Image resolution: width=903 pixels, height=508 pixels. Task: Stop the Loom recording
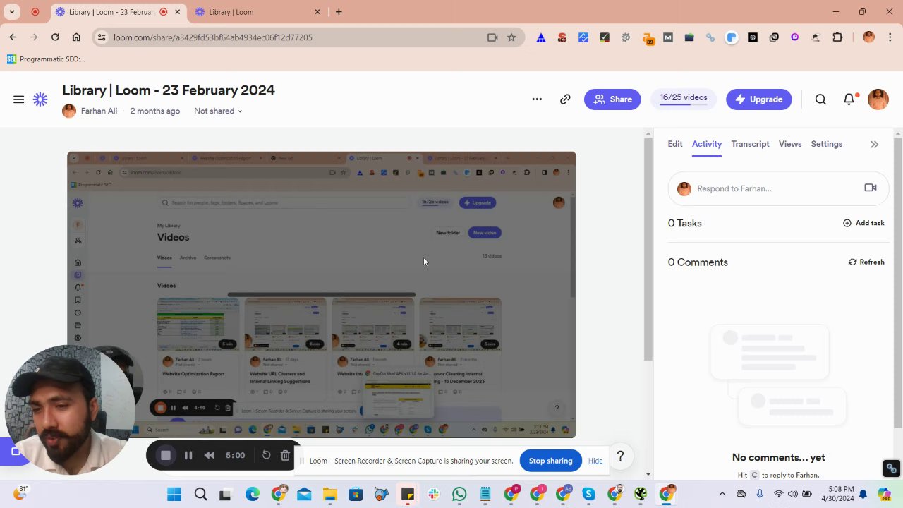166,456
